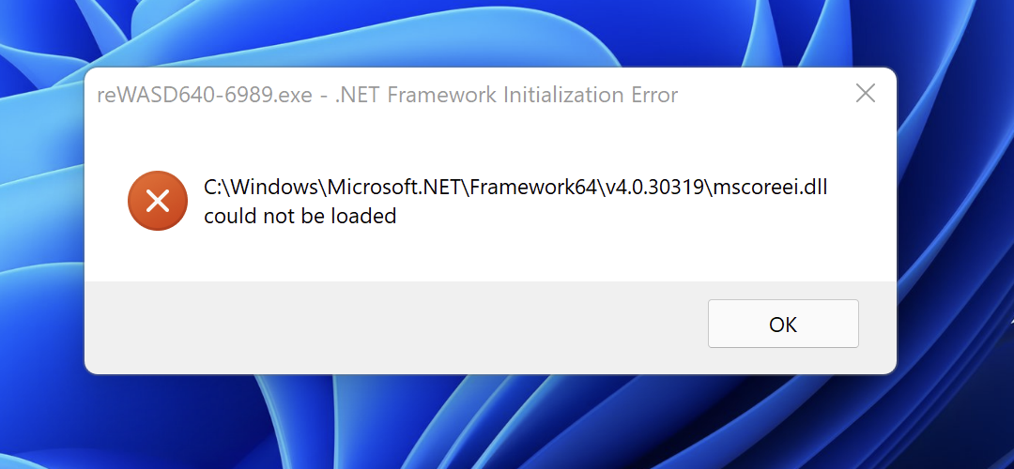Click the "mscoreei.dll" file name
1014x469 pixels.
coord(770,188)
